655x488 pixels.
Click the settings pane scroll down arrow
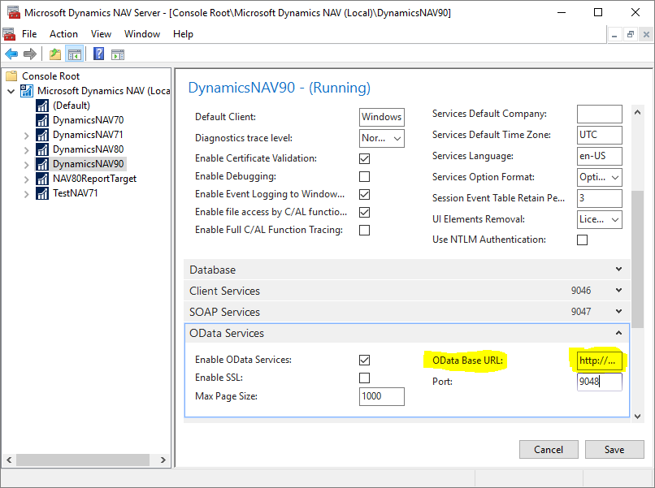[x=637, y=417]
